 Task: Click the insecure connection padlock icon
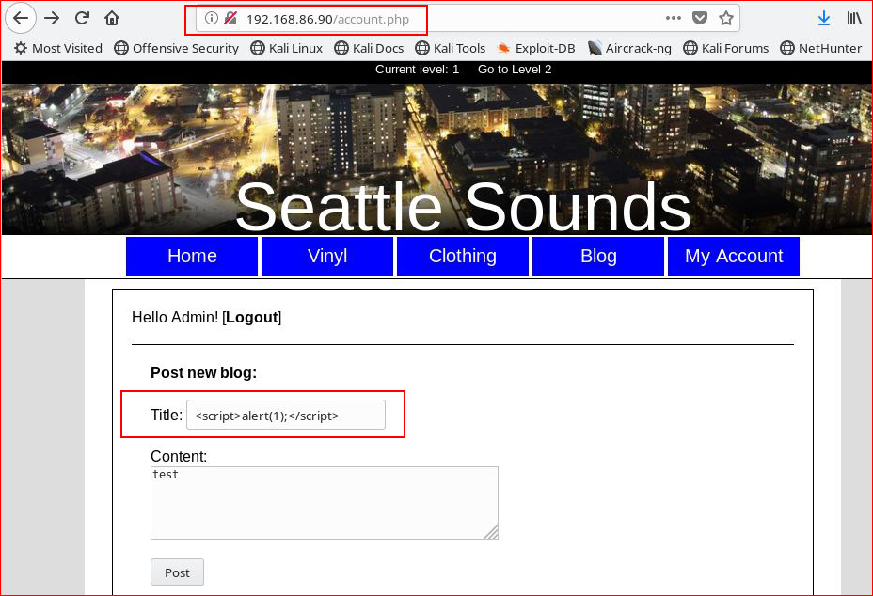[x=230, y=19]
